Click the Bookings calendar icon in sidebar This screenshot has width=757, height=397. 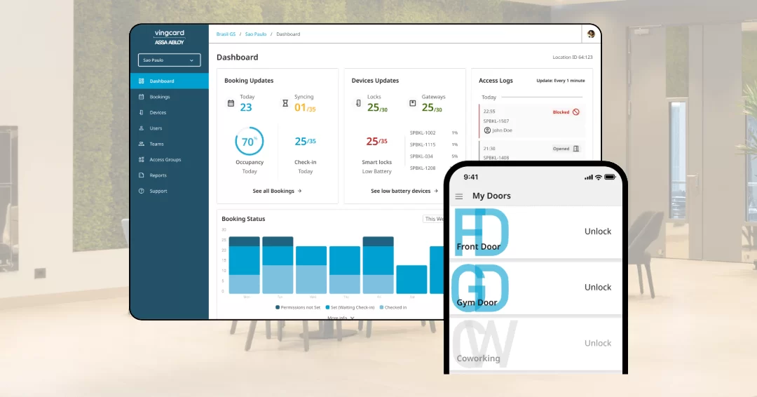142,97
